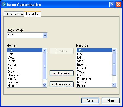This screenshot has height=107, width=123.
Task: Select Format in the Menus list
Action: tap(25, 65)
